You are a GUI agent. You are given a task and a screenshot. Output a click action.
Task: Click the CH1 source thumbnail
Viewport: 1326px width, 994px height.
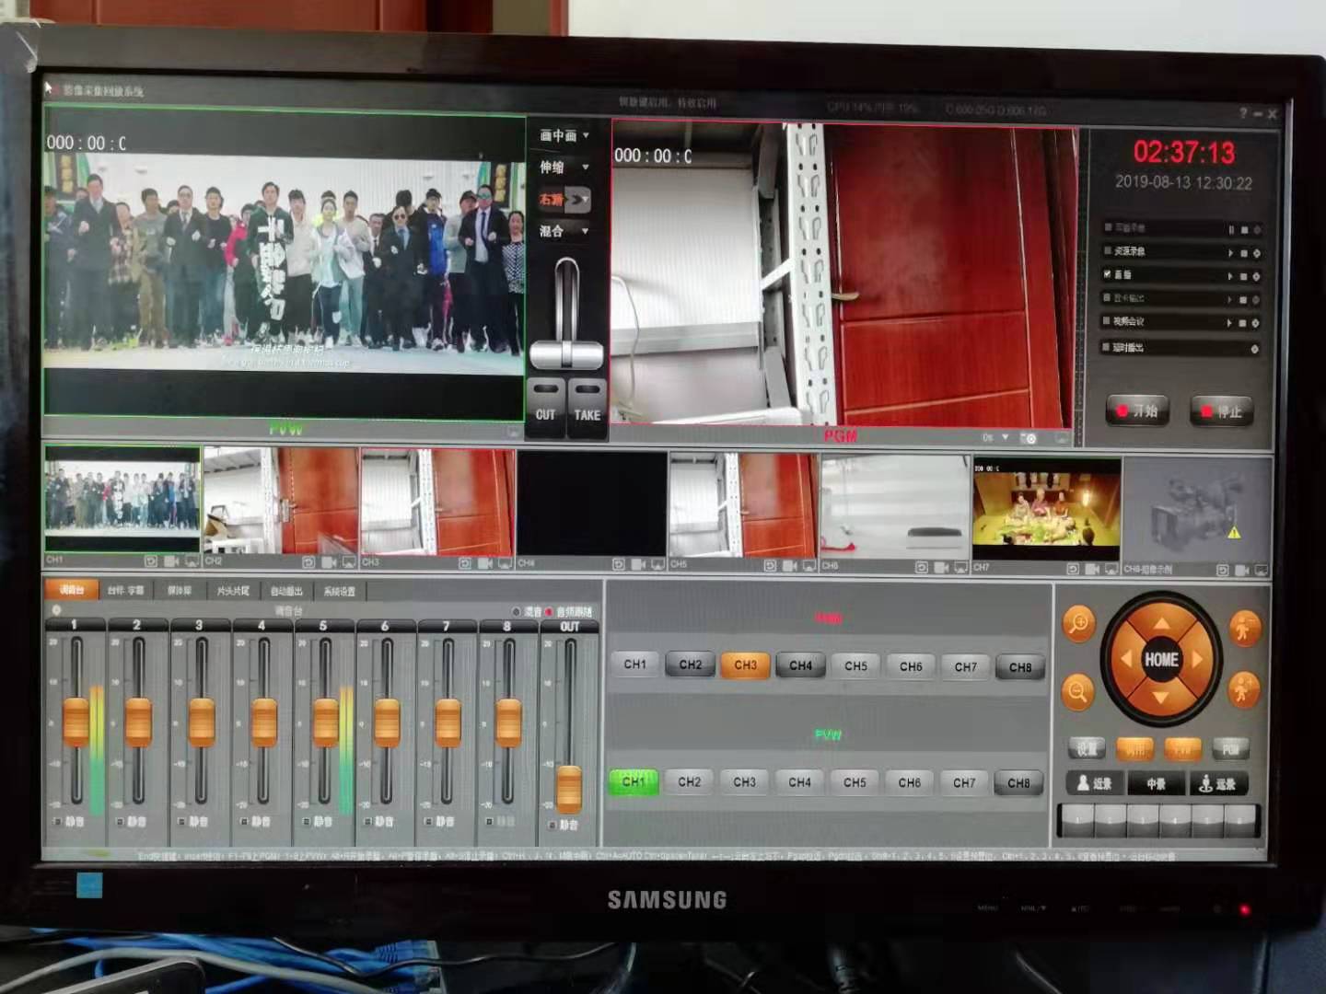(122, 500)
